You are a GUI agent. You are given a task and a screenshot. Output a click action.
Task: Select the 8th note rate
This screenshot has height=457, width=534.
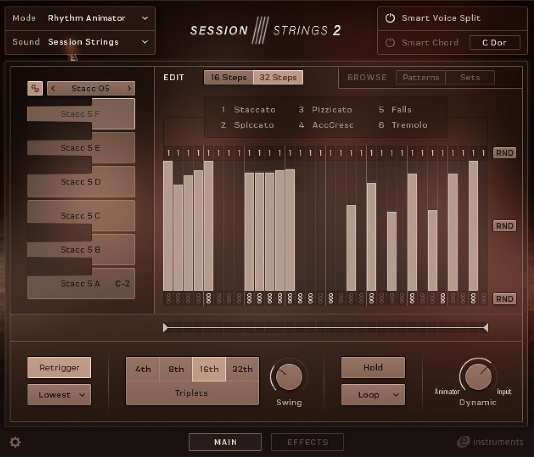pyautogui.click(x=176, y=369)
